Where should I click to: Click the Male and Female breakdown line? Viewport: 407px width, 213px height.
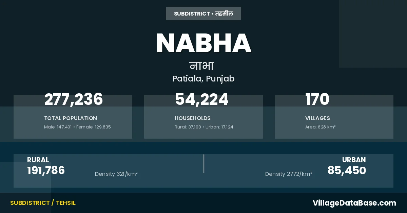pos(77,127)
